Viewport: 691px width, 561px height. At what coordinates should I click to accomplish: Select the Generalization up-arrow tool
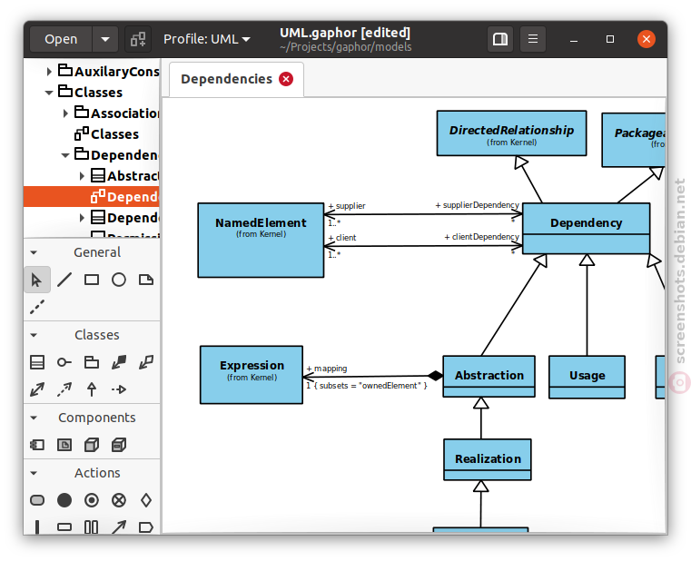pyautogui.click(x=92, y=389)
